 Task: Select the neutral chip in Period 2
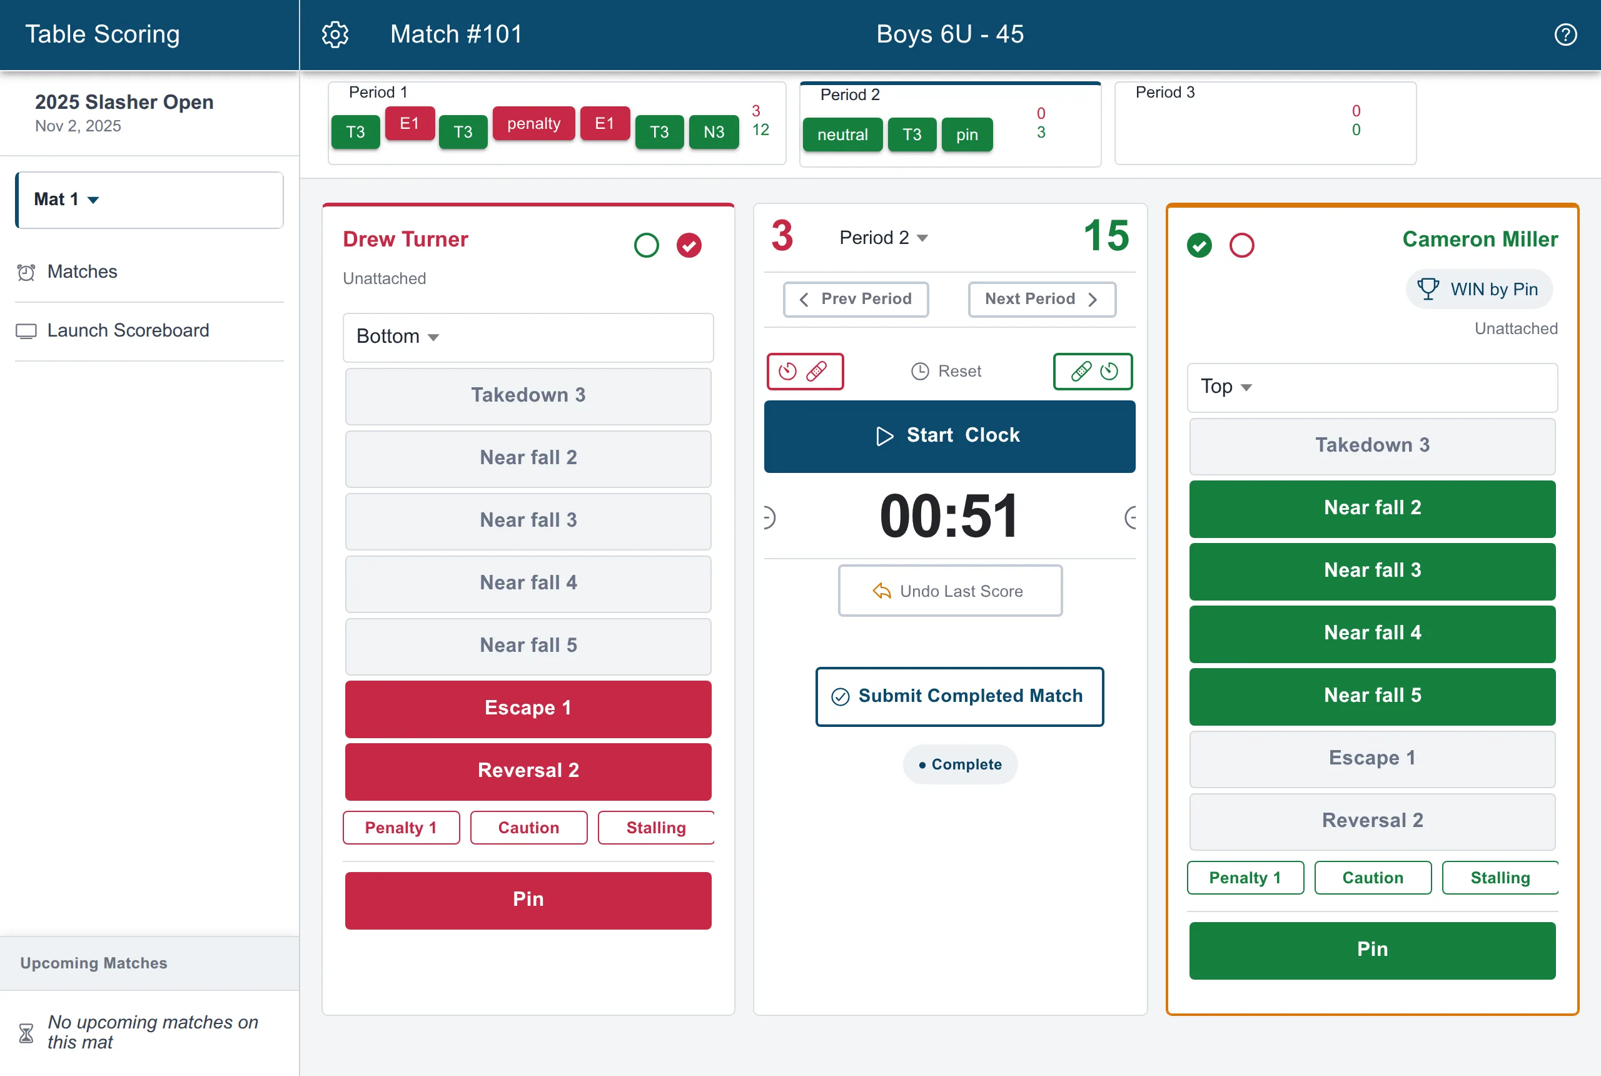pyautogui.click(x=842, y=134)
